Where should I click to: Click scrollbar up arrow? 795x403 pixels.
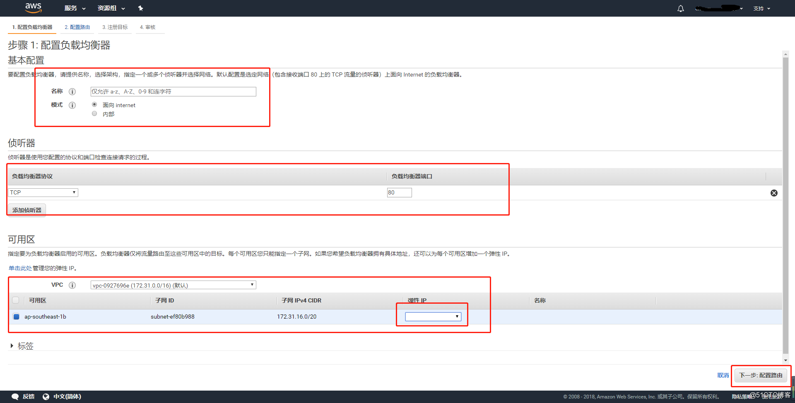pos(785,54)
